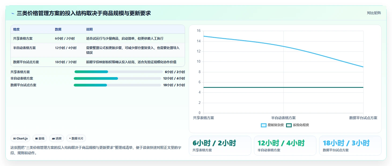Click the green 系统化程度 line in chart

click(283, 87)
